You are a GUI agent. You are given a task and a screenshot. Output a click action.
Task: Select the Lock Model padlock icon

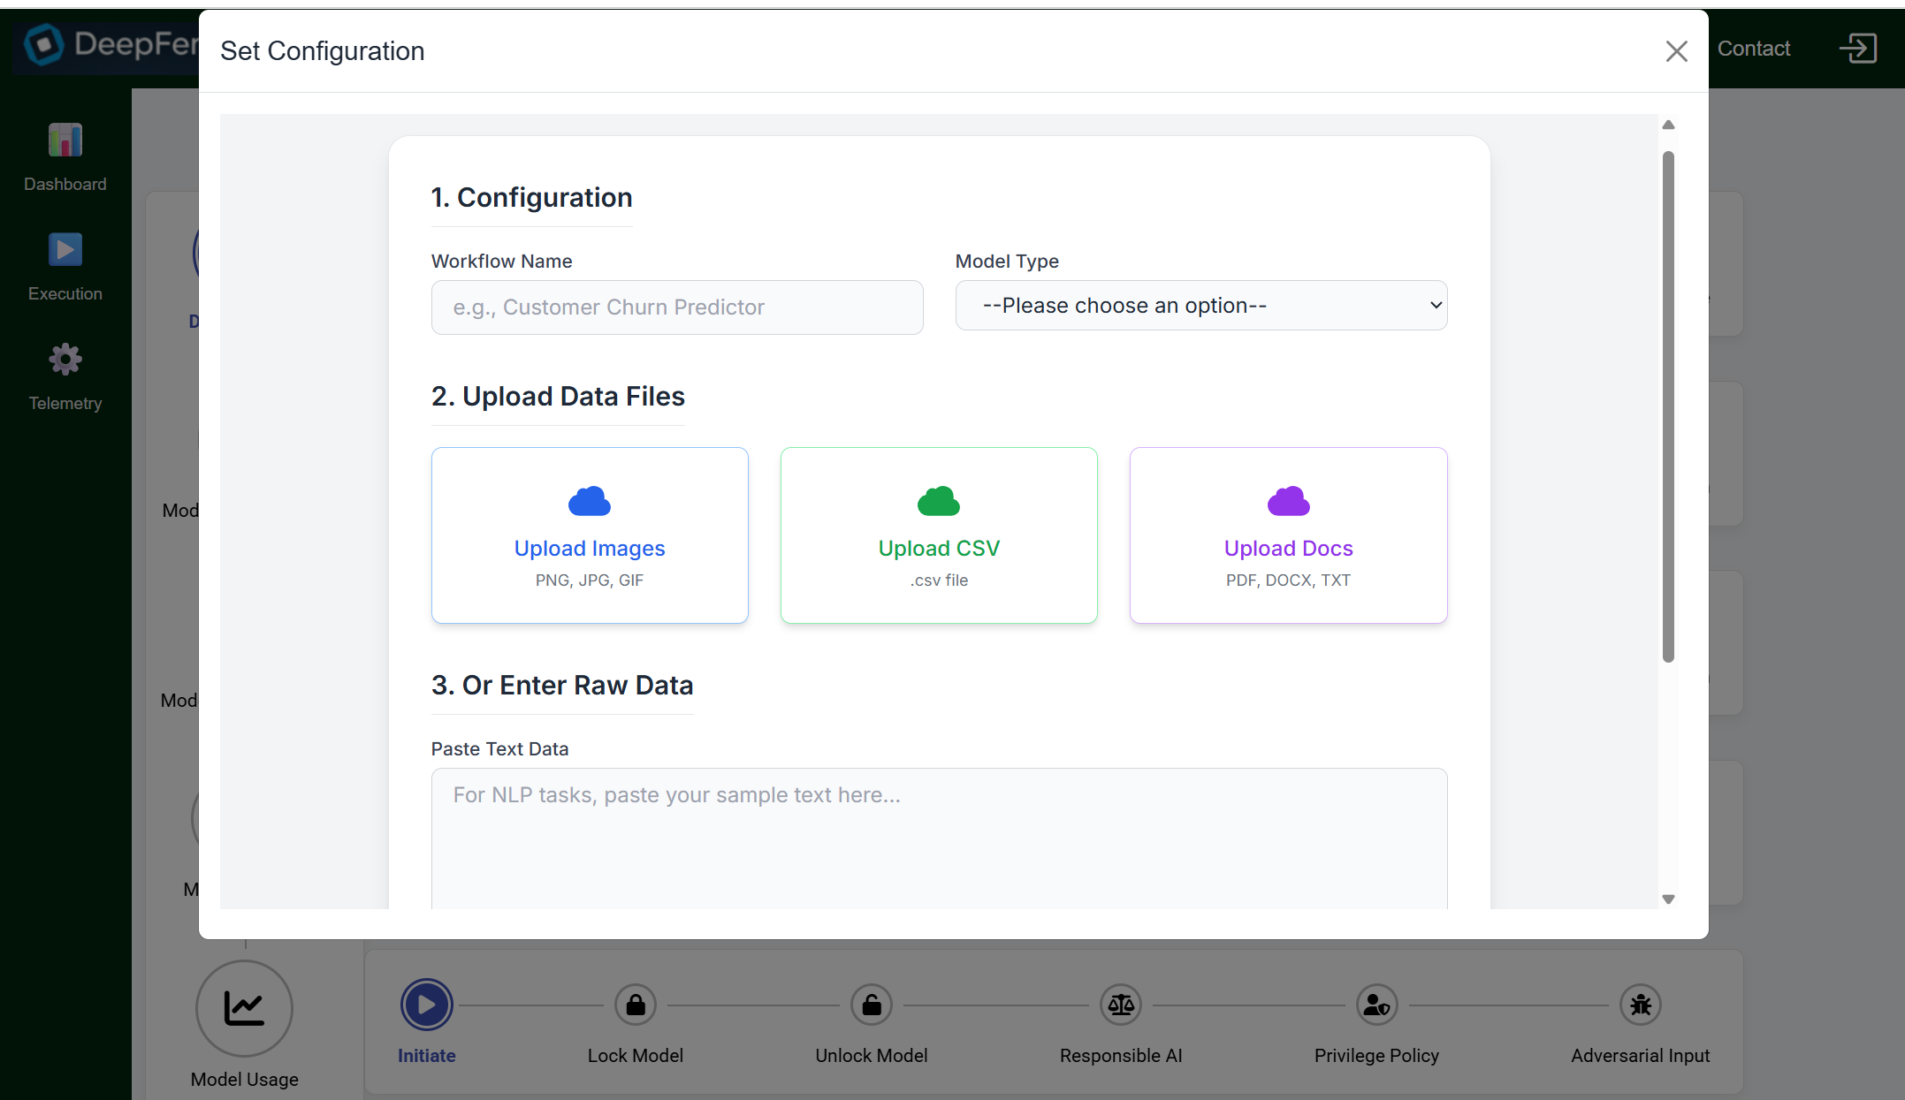636,1005
